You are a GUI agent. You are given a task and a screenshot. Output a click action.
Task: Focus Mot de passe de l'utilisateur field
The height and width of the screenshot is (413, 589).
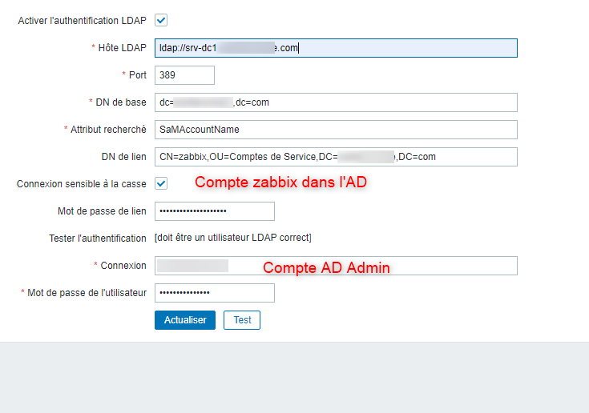(x=215, y=293)
